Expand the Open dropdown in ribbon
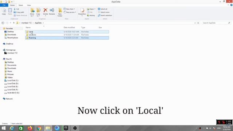The width and height of the screenshot is (233, 131). click(91, 9)
